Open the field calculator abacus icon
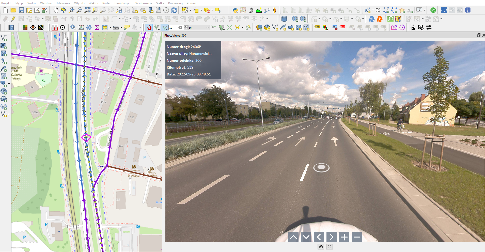The height and width of the screenshot is (252, 485). (81, 27)
